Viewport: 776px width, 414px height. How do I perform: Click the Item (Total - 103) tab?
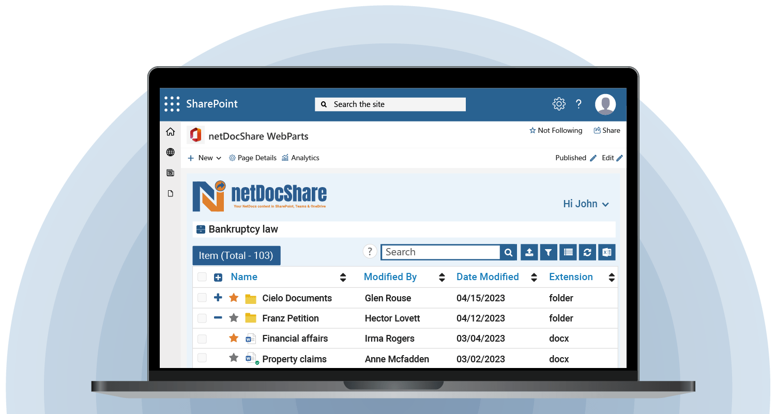236,255
